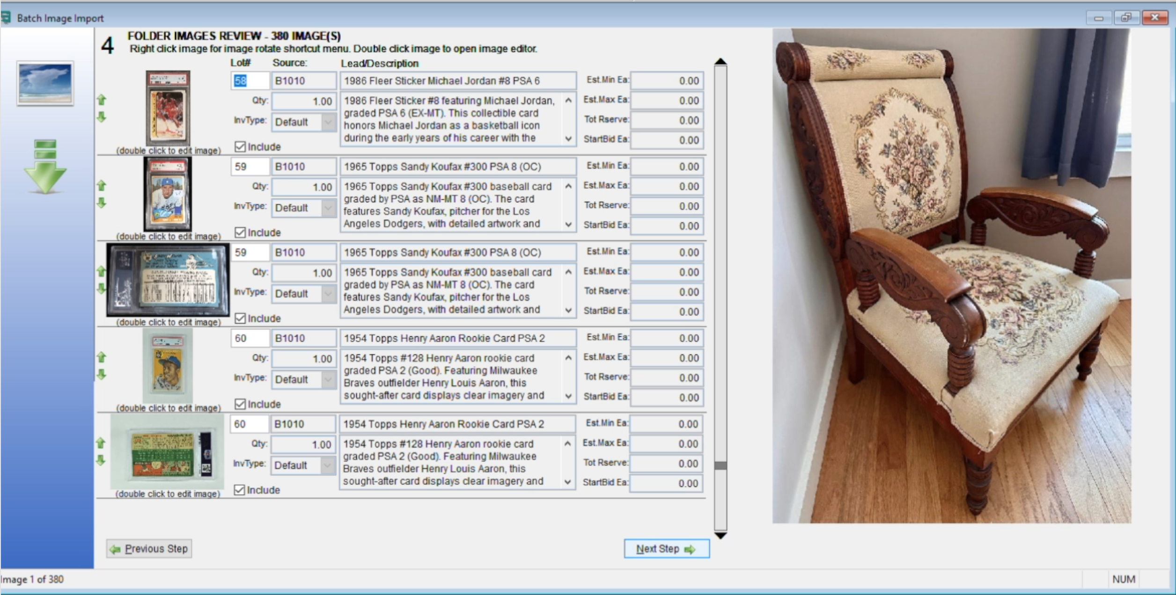Image resolution: width=1176 pixels, height=595 pixels.
Task: Go to the Next Step
Action: click(666, 549)
